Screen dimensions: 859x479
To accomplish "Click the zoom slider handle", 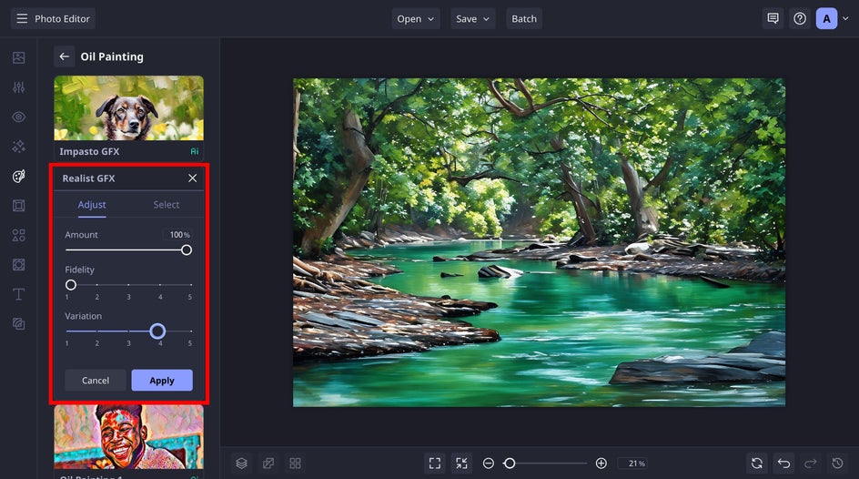I will [x=510, y=464].
